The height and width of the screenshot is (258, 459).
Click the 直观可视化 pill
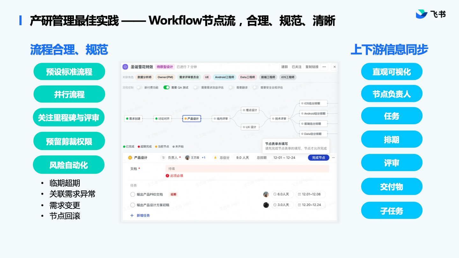coord(392,72)
